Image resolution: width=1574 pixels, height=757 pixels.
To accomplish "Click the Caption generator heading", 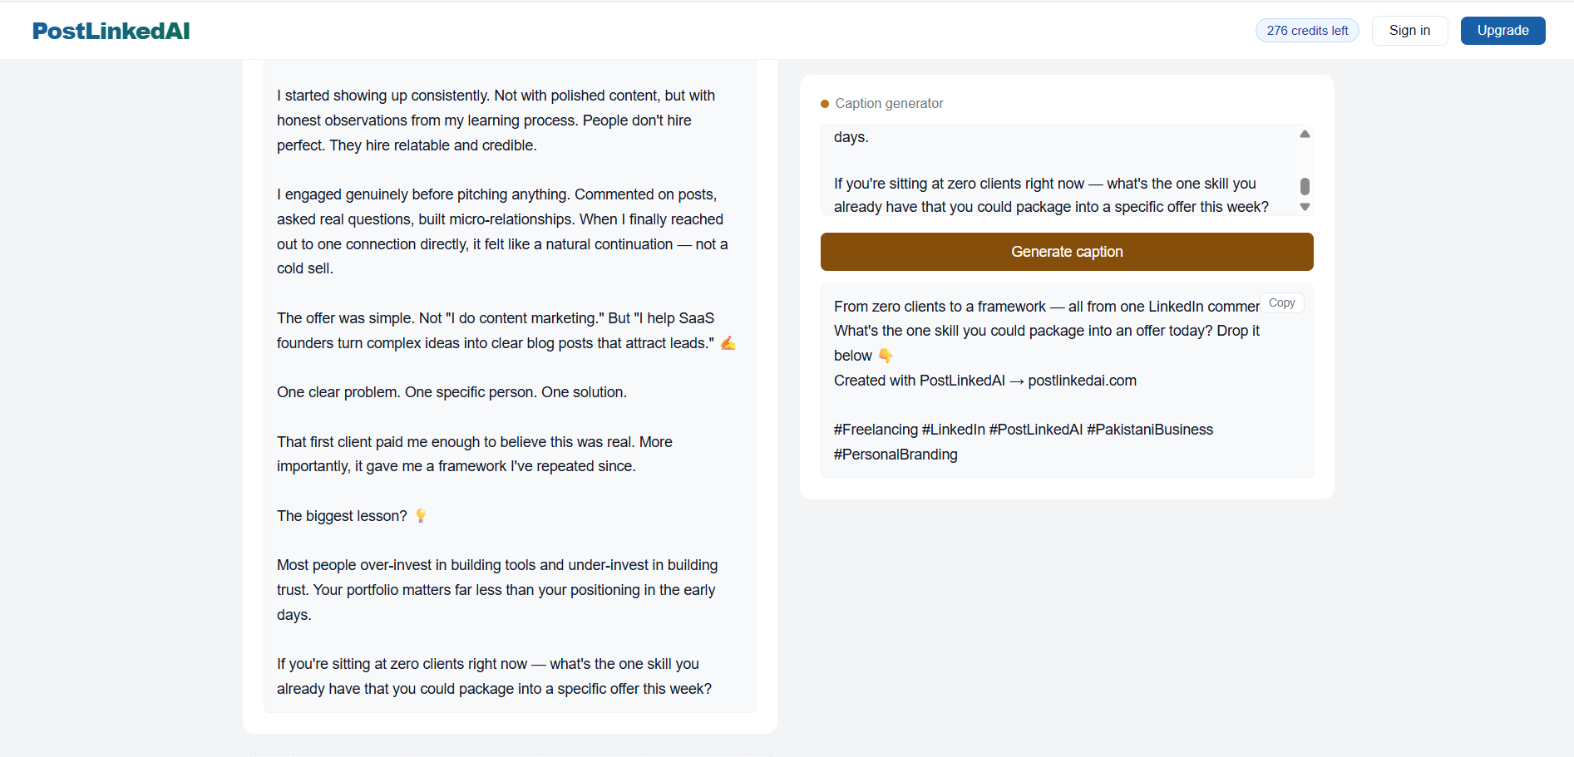I will click(889, 104).
